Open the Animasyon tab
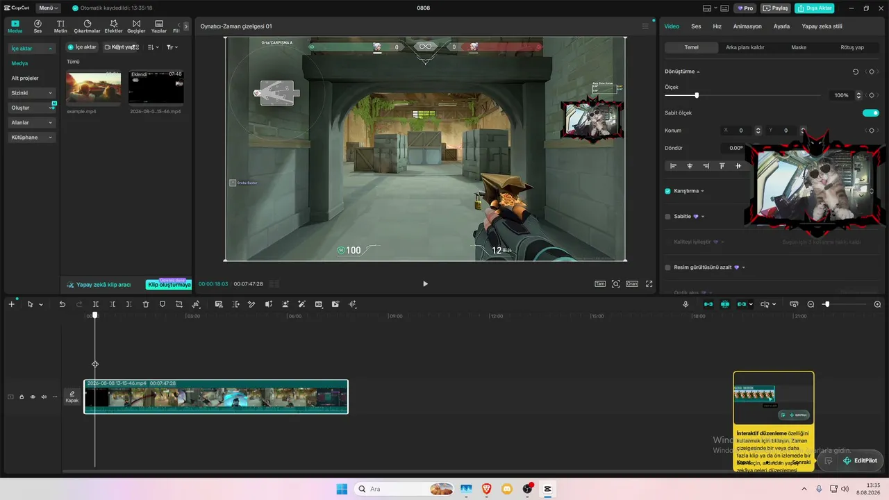The height and width of the screenshot is (500, 889). [747, 26]
